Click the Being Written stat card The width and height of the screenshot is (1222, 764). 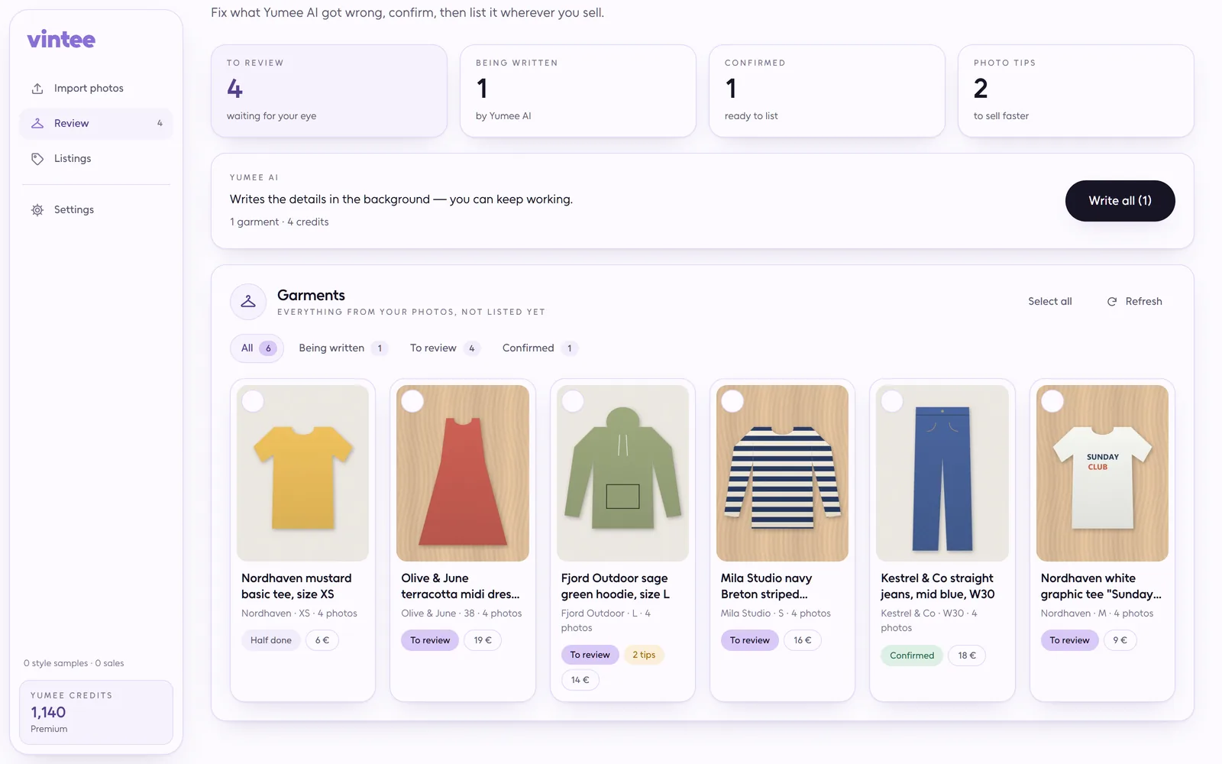[578, 91]
